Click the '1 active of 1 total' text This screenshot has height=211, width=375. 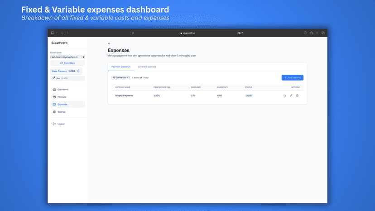tap(140, 78)
